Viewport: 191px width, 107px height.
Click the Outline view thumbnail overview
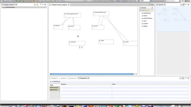[173, 19]
